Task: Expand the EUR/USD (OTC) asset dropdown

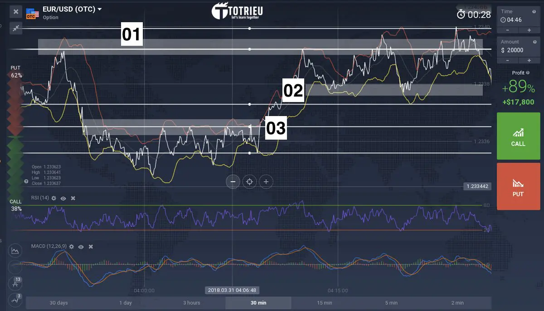Action: tap(99, 9)
